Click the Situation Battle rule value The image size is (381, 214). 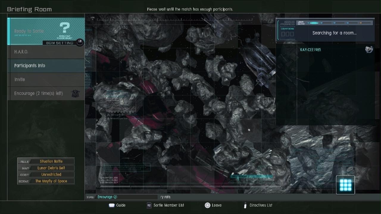(51, 161)
